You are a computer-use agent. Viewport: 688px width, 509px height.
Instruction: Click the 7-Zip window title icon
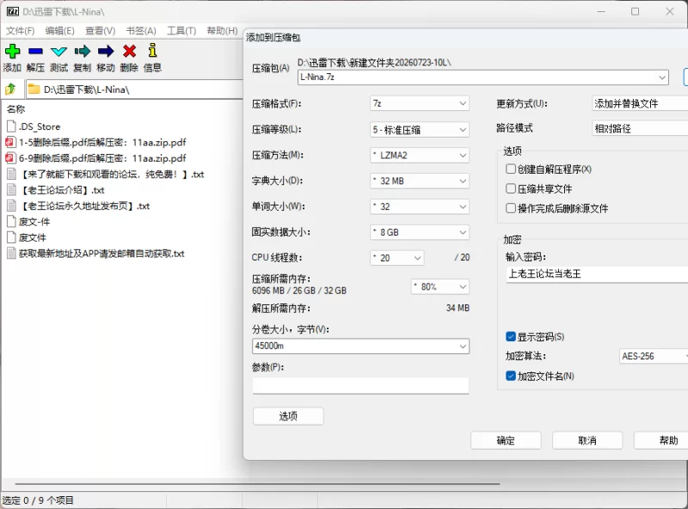pyautogui.click(x=13, y=11)
